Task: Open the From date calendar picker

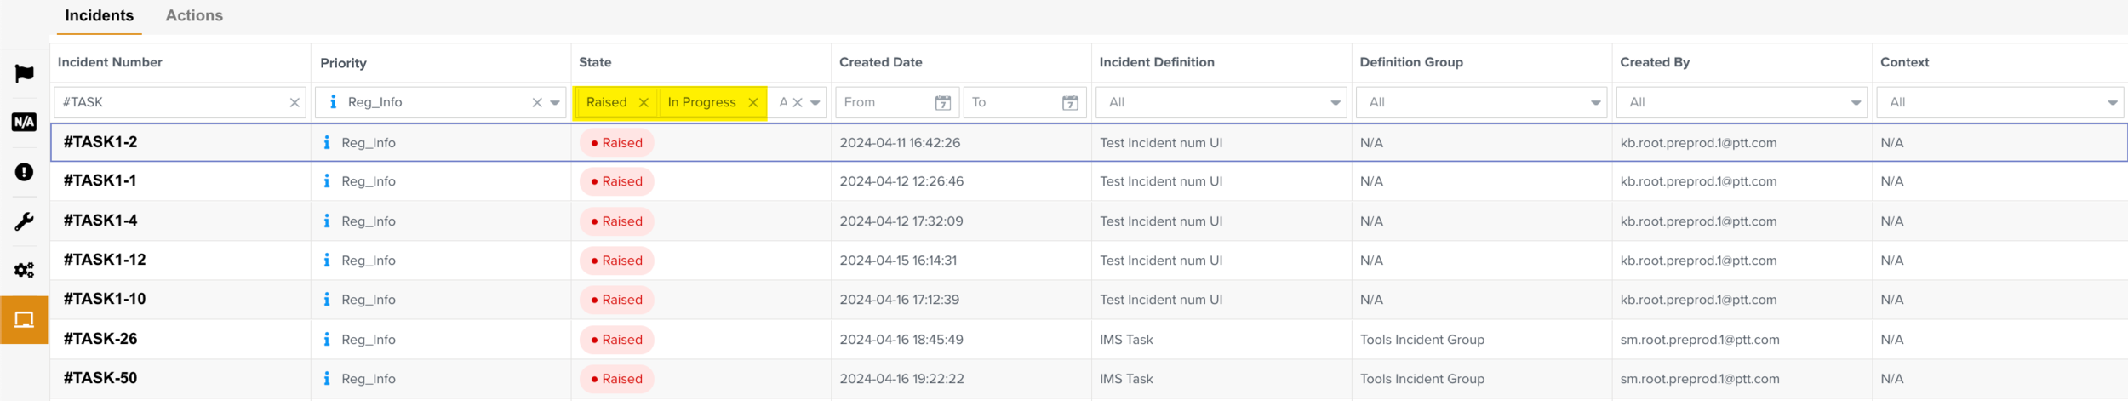Action: click(x=942, y=102)
